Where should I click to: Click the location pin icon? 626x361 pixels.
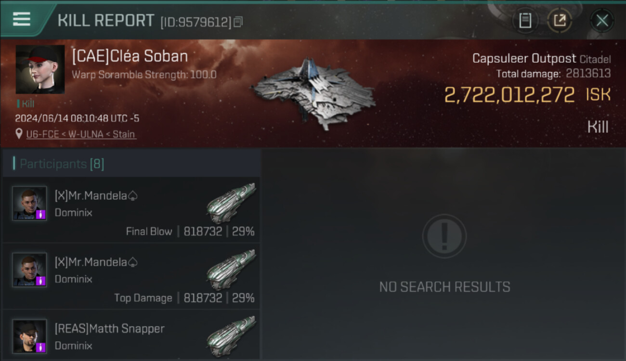(x=19, y=134)
